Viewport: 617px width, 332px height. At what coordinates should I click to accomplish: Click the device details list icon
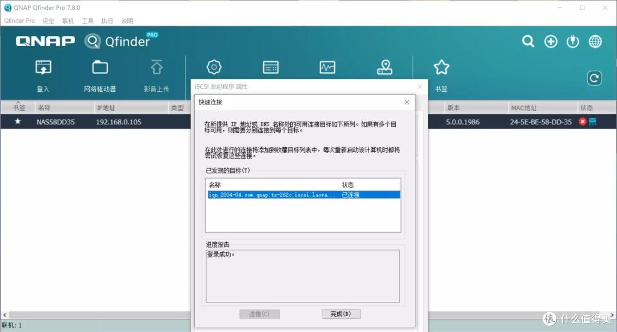pos(270,67)
